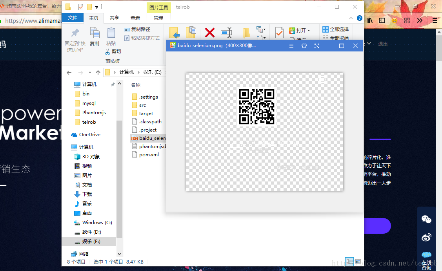Click the New folder icon
Screen dimensions: 442x271
tap(246, 33)
